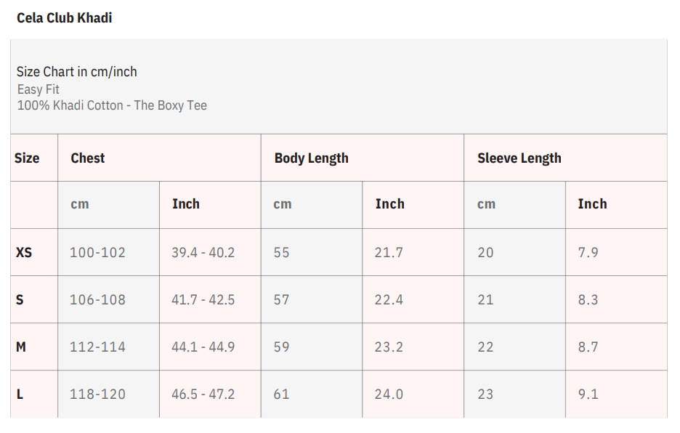Click the Chest column header
680x433 pixels.
coord(88,158)
